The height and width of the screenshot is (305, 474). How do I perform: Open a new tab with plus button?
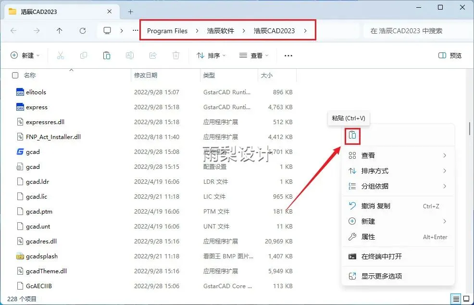(130, 12)
